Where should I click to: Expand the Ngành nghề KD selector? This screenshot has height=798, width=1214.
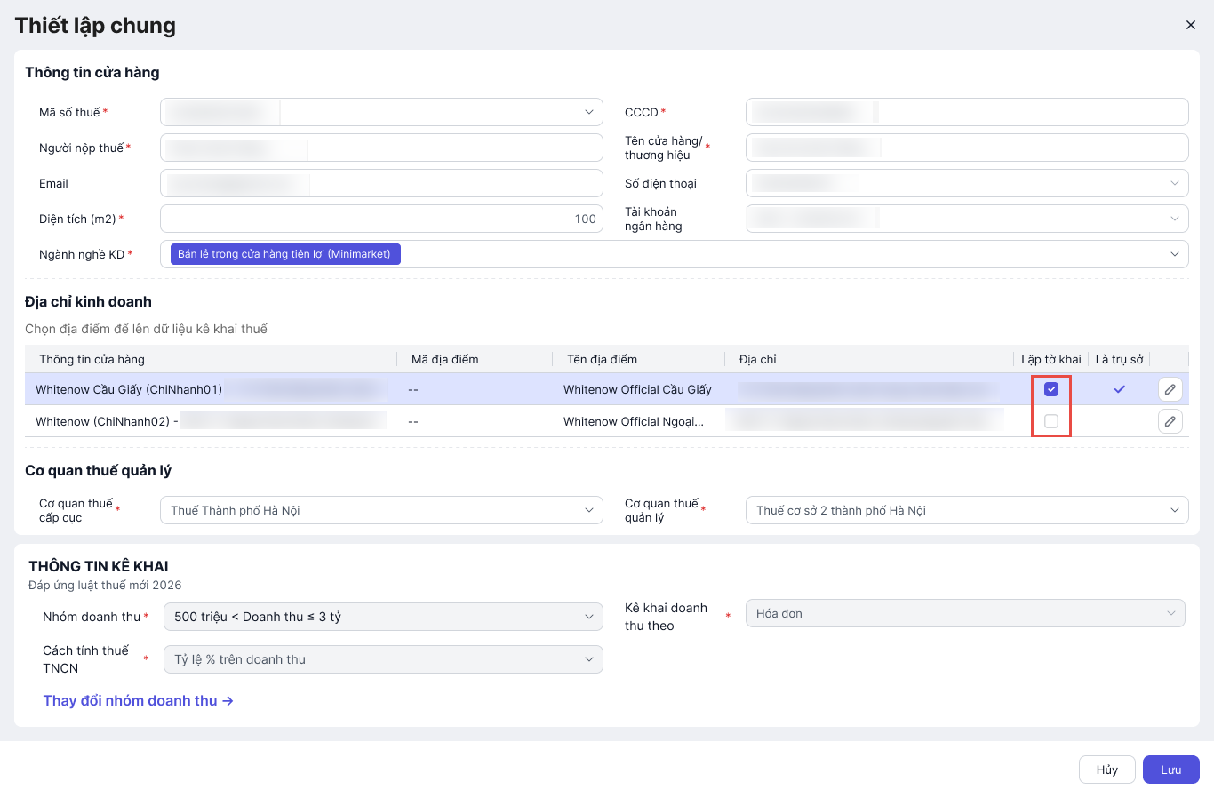point(1174,254)
